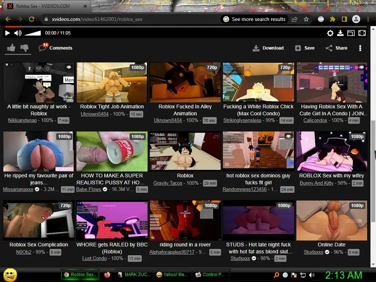Open the 'Online Date' video title
This screenshot has height=282, width=376.
click(332, 245)
